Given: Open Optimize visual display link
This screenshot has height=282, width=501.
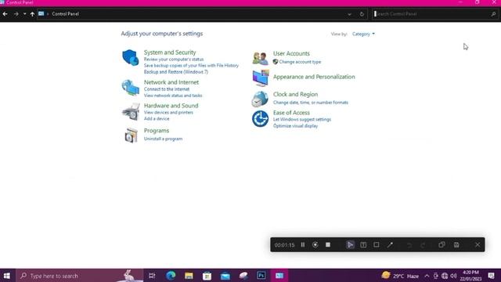Looking at the screenshot, I should tap(295, 126).
